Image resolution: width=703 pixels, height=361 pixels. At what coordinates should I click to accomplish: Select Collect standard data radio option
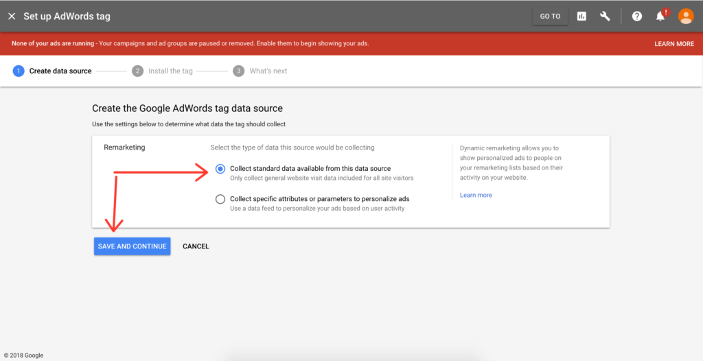tap(220, 169)
